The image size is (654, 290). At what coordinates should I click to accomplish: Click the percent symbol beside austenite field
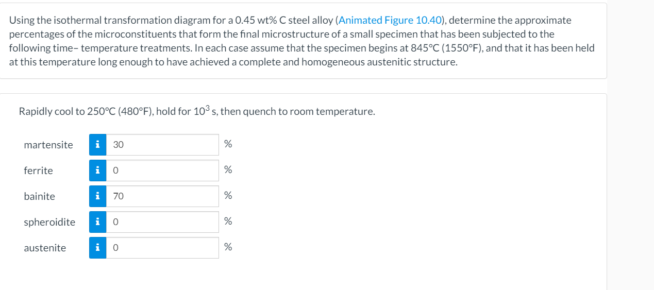coord(228,248)
